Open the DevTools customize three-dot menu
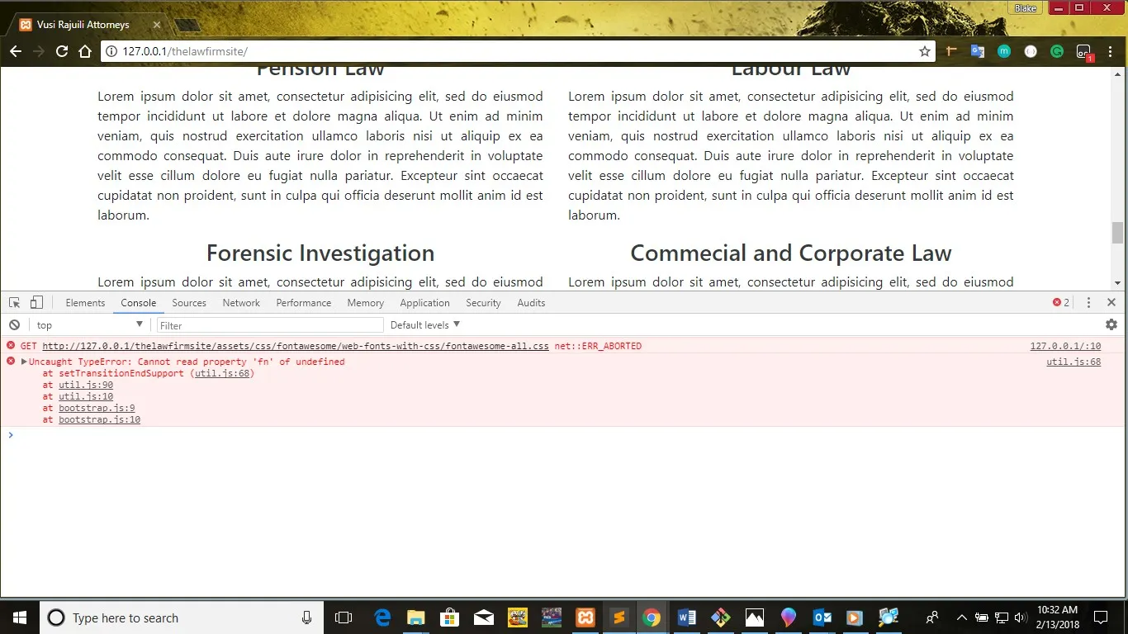This screenshot has height=634, width=1128. click(x=1088, y=303)
